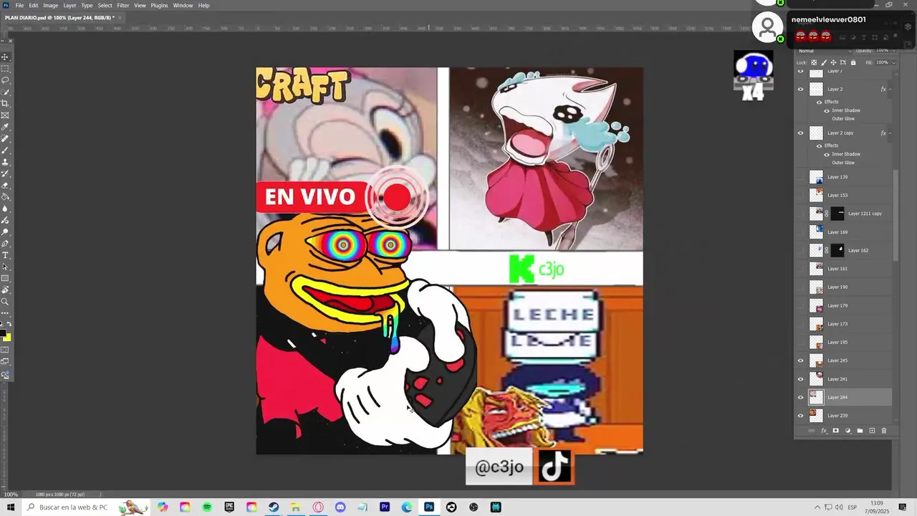
Task: Select the Rectangular Marquee tool
Action: tap(5, 69)
